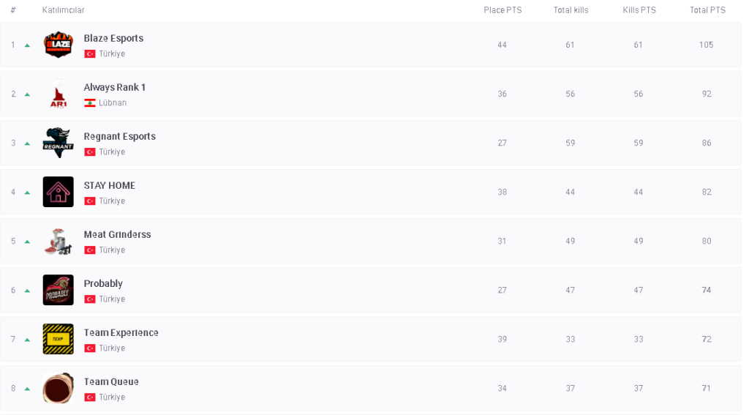Expand the rank 4 row green arrow
749x415 pixels.
point(27,192)
